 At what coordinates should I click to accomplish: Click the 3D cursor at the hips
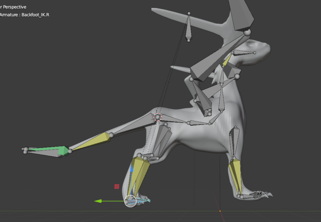click(158, 117)
